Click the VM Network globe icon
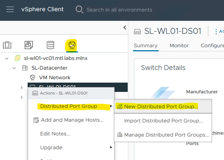The image size is (224, 160). (32, 77)
